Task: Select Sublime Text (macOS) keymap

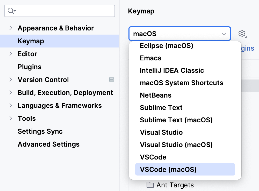Action: tap(185, 120)
